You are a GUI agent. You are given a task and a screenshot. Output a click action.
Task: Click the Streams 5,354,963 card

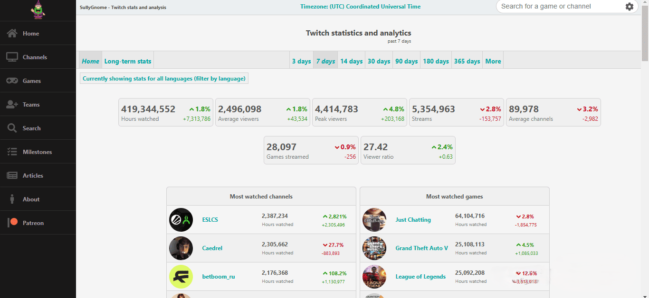[x=457, y=112]
